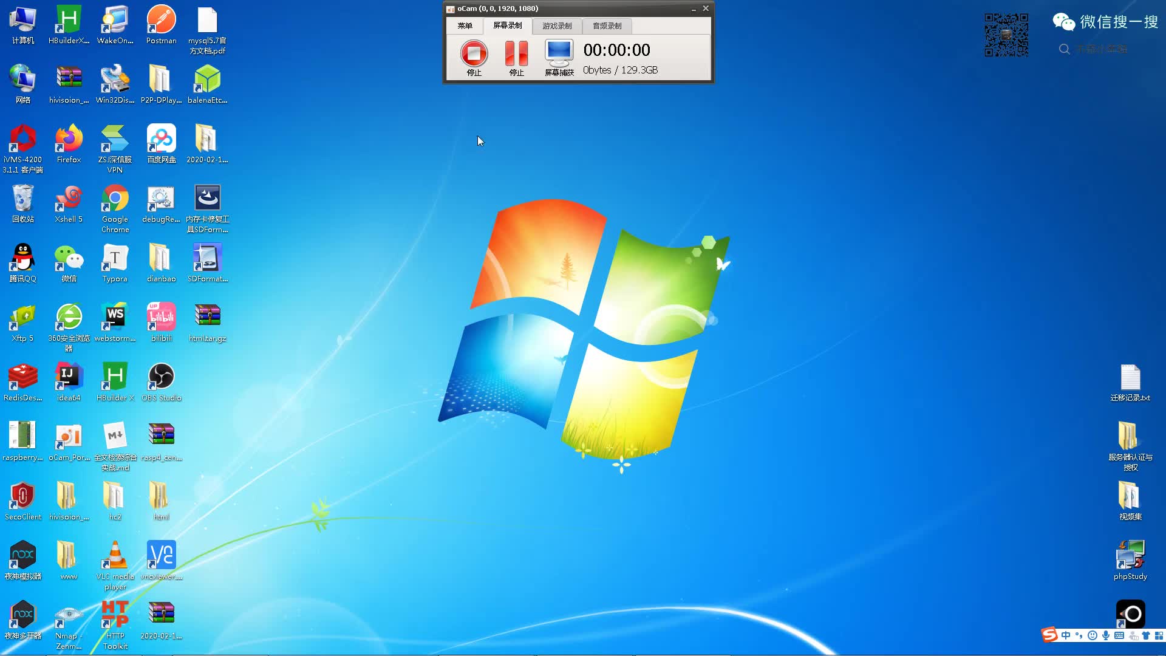Toggle the punctuation mode on the IME bar
The height and width of the screenshot is (656, 1166).
tap(1079, 635)
